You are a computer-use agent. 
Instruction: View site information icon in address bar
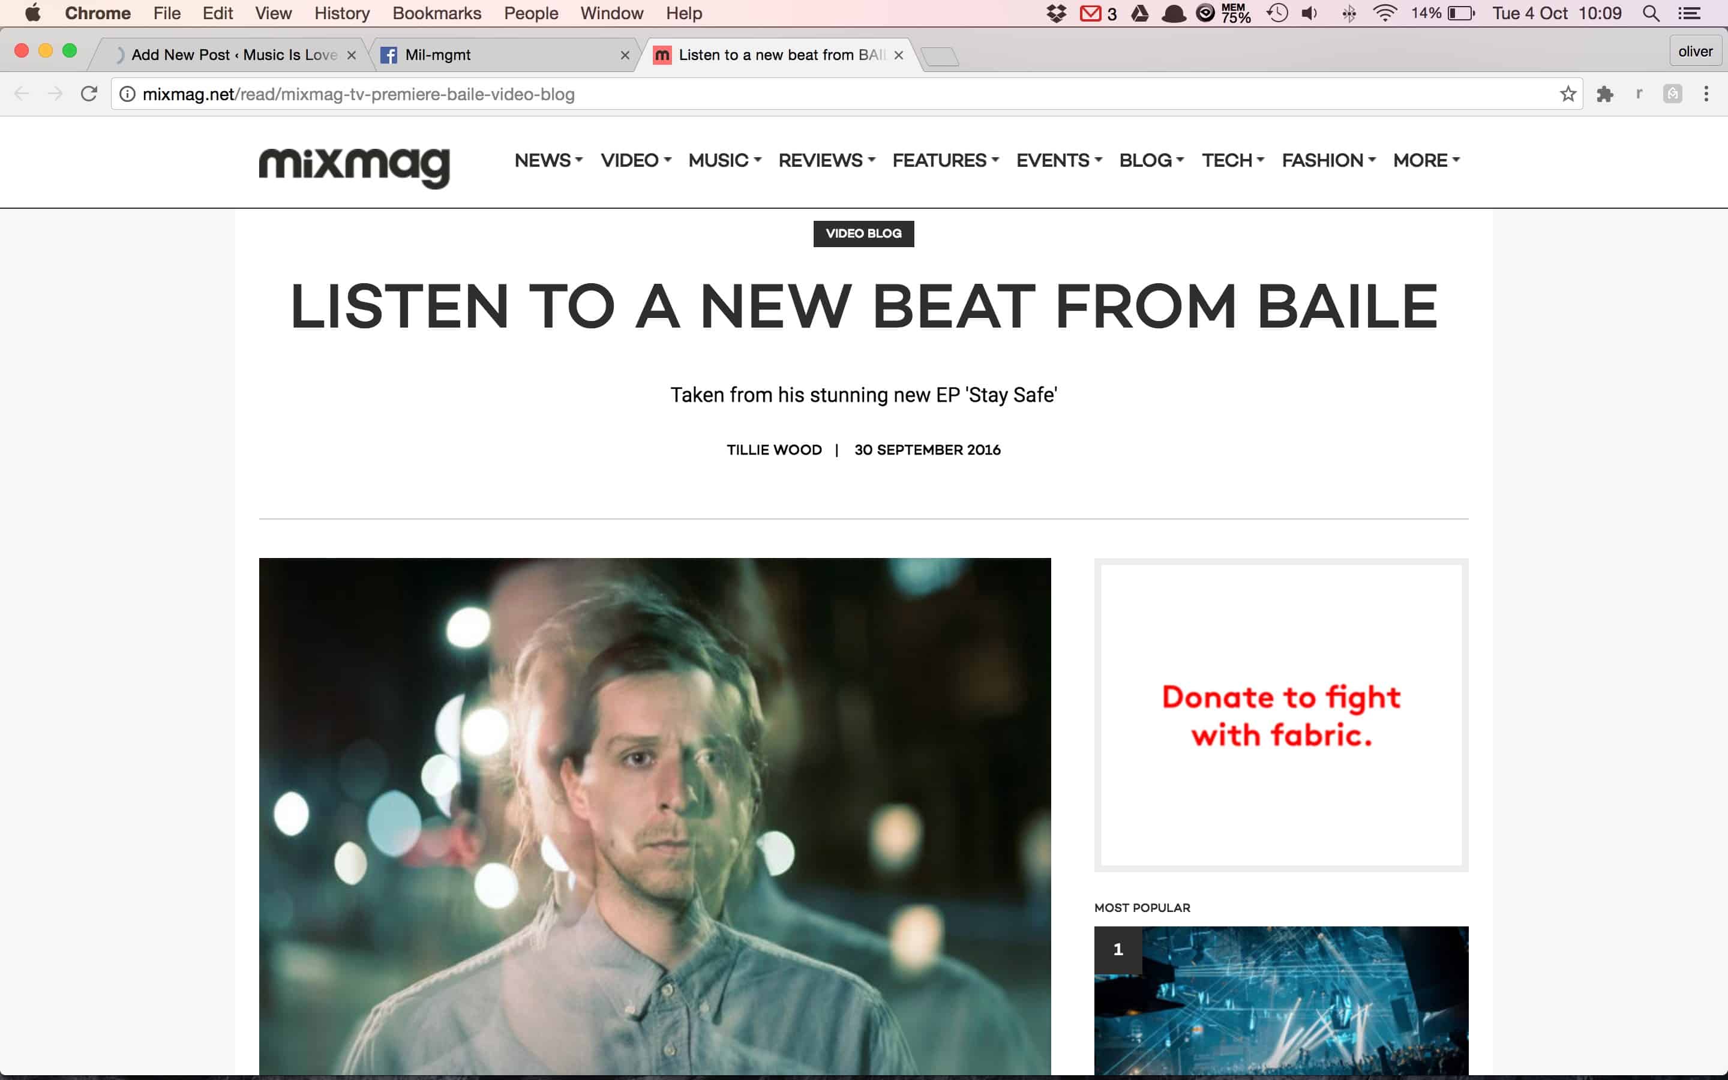127,94
